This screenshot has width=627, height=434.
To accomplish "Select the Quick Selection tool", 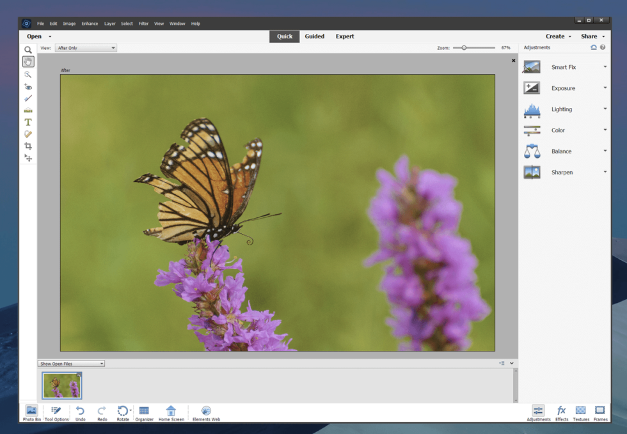I will [28, 74].
